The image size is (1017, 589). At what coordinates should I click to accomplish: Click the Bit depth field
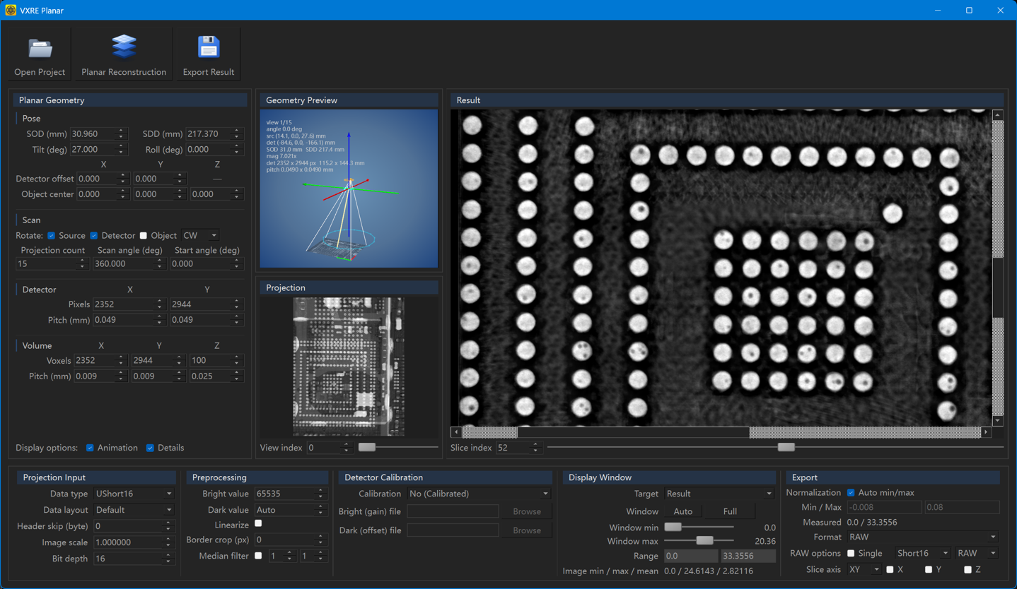tap(134, 559)
